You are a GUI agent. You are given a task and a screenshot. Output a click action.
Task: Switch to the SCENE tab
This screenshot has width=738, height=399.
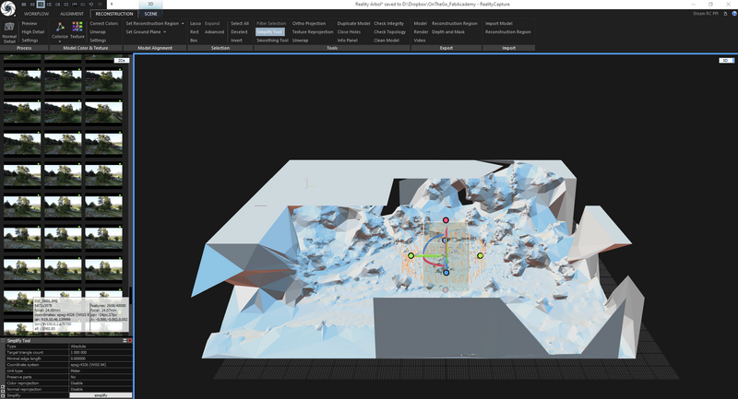coord(150,14)
